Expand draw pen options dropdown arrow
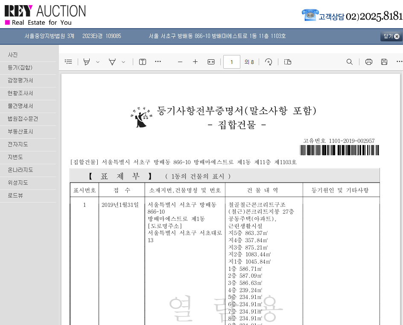 click(123, 62)
